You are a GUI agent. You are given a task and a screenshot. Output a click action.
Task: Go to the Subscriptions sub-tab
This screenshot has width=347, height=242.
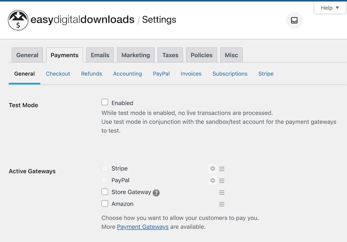click(230, 74)
